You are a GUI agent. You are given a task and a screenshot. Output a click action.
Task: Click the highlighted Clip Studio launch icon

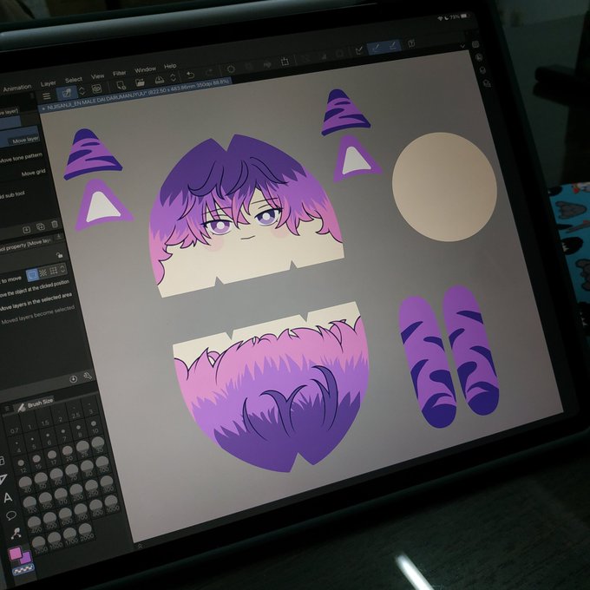(67, 93)
